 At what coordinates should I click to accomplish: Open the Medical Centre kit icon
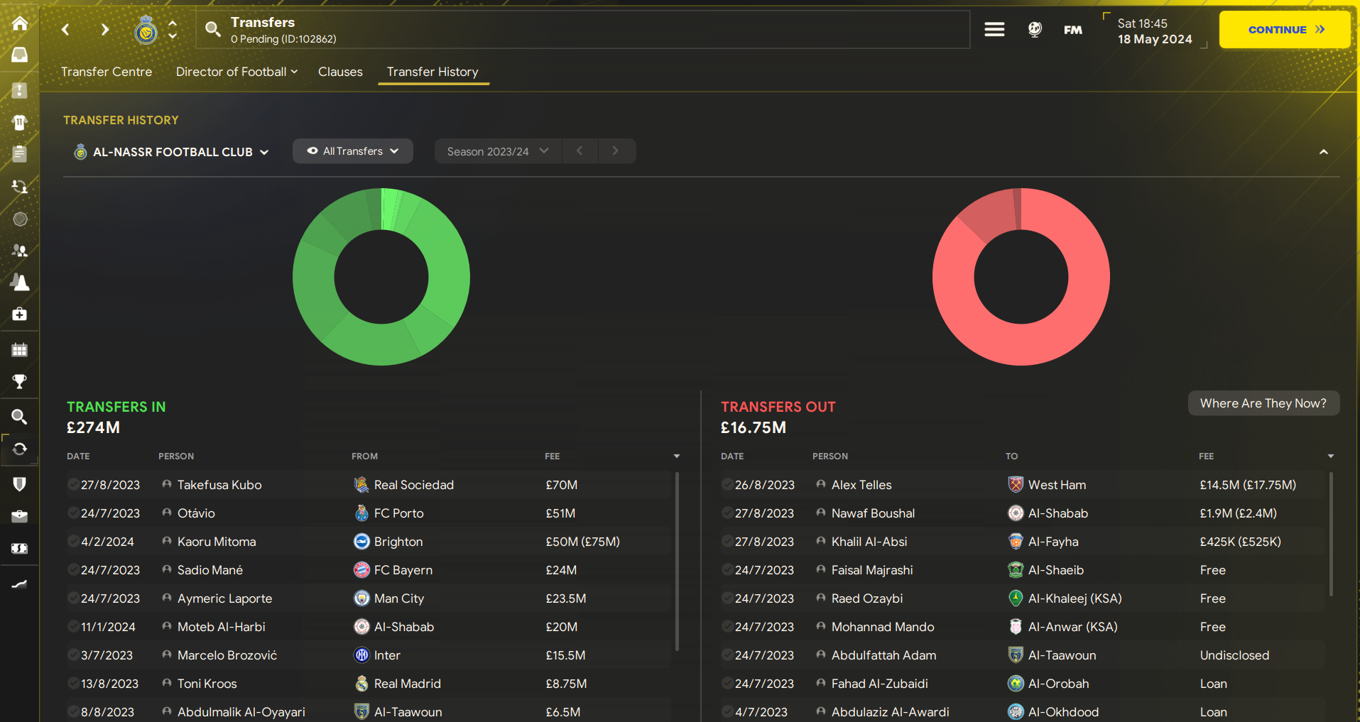pyautogui.click(x=20, y=314)
